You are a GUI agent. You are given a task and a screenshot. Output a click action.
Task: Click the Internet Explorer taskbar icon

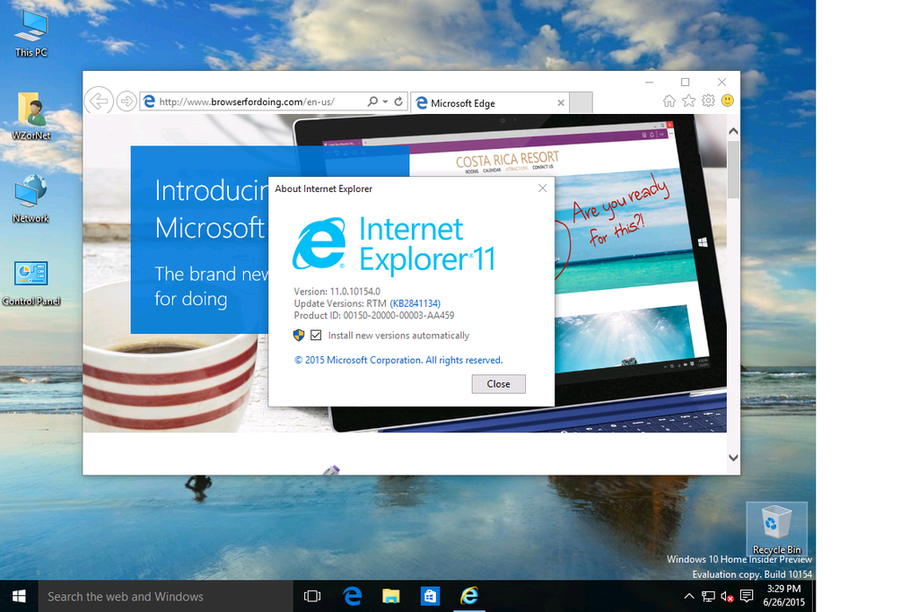pos(469,596)
